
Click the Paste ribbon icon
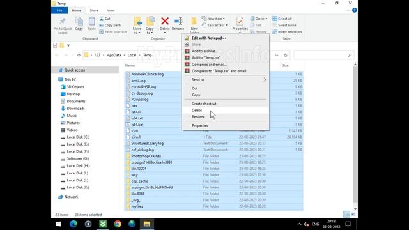[91, 21]
